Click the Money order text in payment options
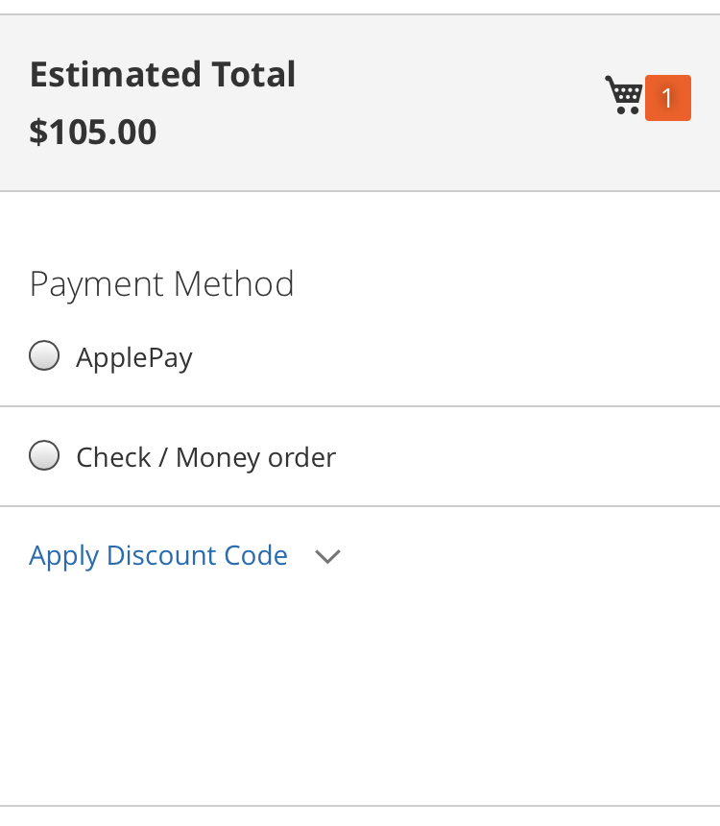 255,457
